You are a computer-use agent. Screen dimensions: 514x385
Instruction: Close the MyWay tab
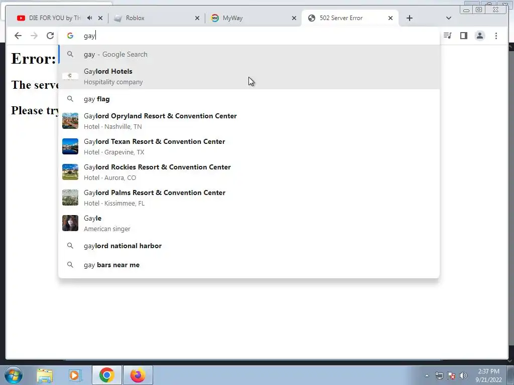tap(294, 18)
